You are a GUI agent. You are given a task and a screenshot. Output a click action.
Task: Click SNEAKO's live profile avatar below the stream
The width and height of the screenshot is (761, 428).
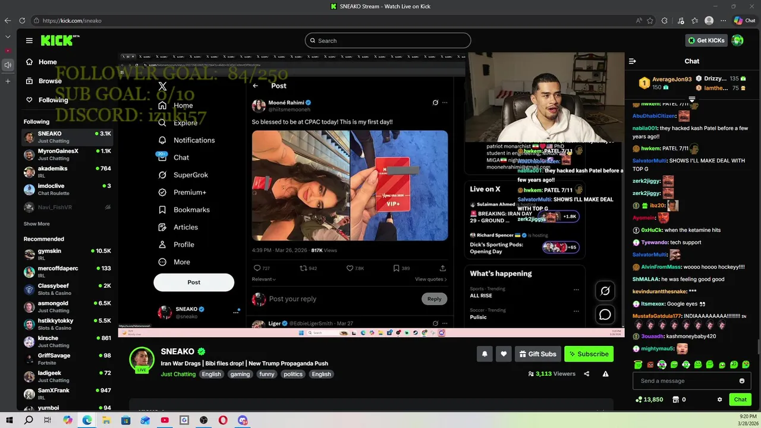point(141,360)
